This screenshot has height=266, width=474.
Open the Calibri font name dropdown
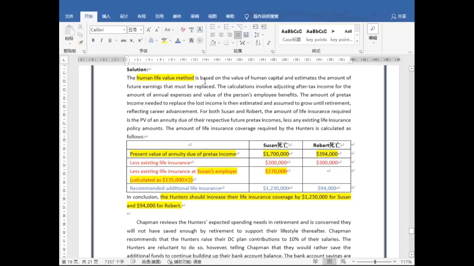(124, 30)
